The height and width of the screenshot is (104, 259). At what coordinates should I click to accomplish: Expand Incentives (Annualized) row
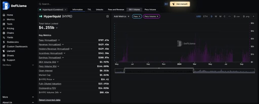click(64, 53)
